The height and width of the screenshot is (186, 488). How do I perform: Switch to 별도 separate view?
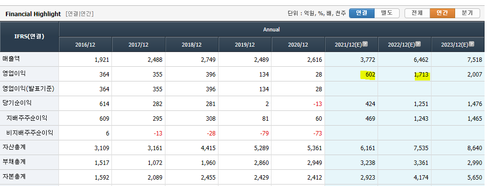tap(387, 13)
